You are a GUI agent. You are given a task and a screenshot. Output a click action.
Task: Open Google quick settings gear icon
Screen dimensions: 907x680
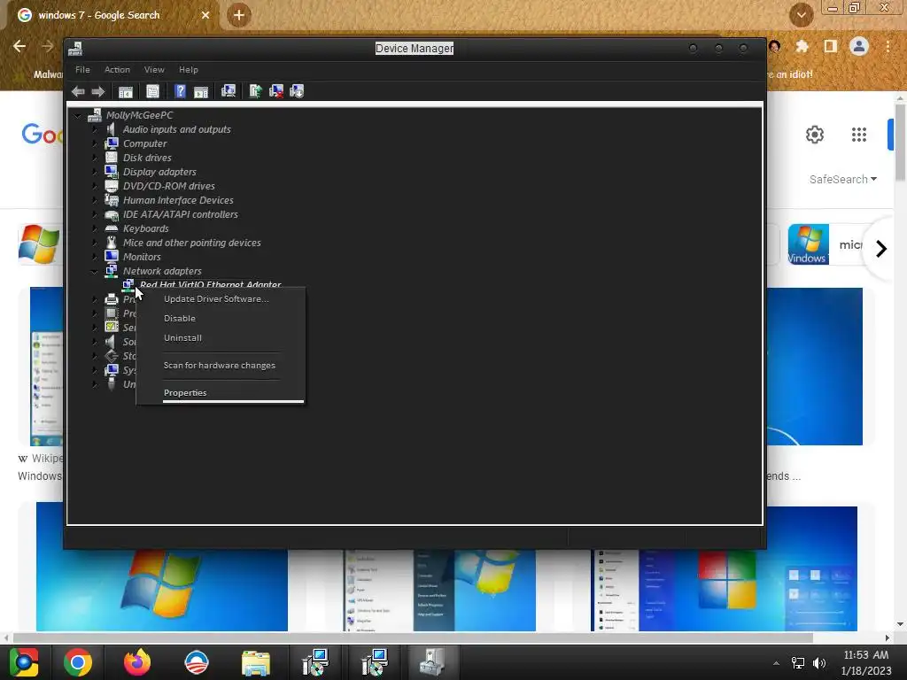click(x=815, y=135)
